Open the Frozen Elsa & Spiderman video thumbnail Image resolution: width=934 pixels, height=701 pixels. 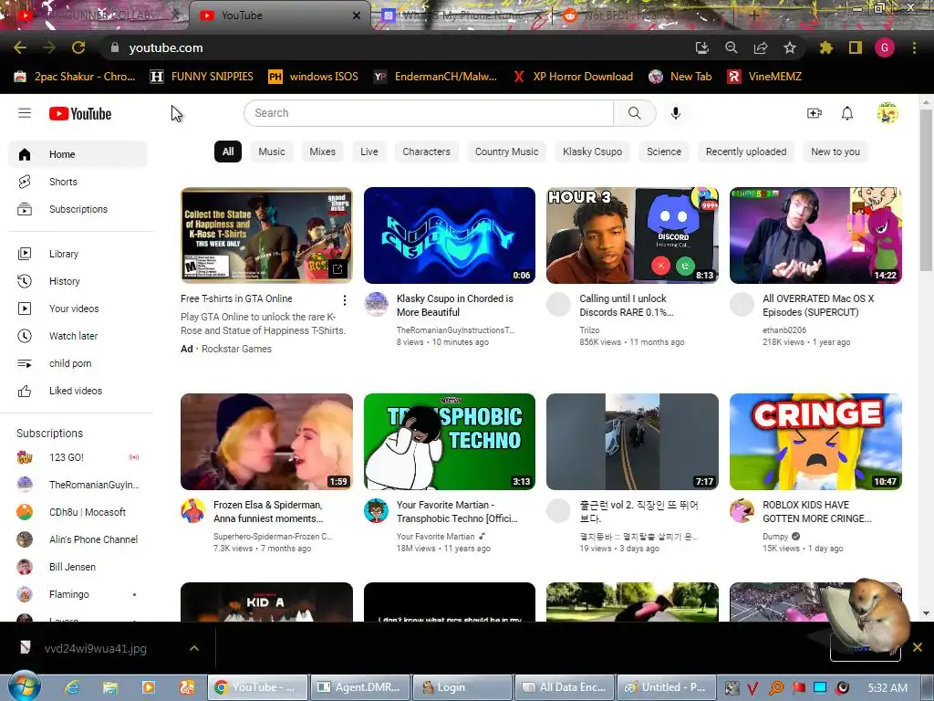tap(266, 442)
